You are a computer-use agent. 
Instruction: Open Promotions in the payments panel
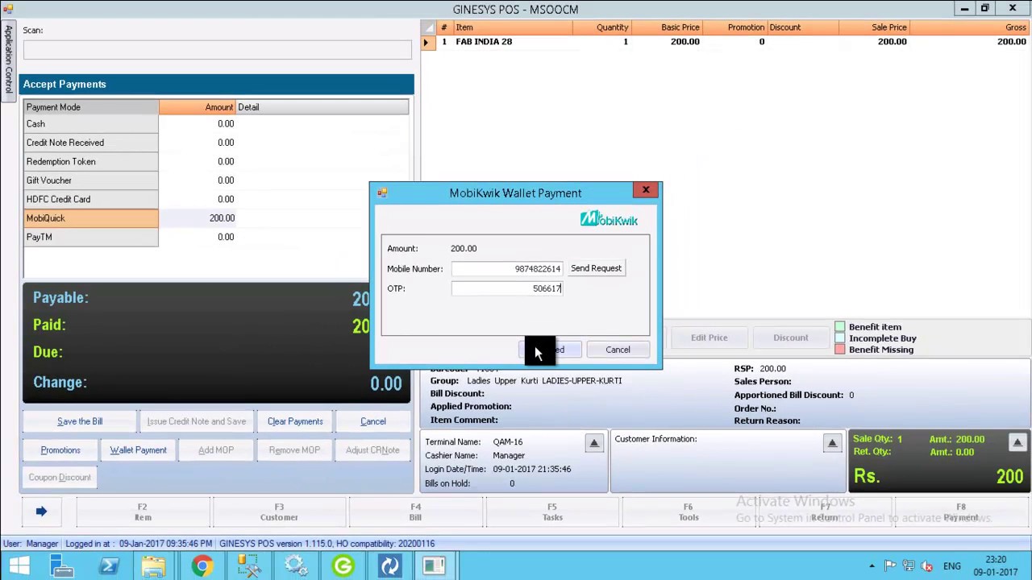pyautogui.click(x=60, y=450)
